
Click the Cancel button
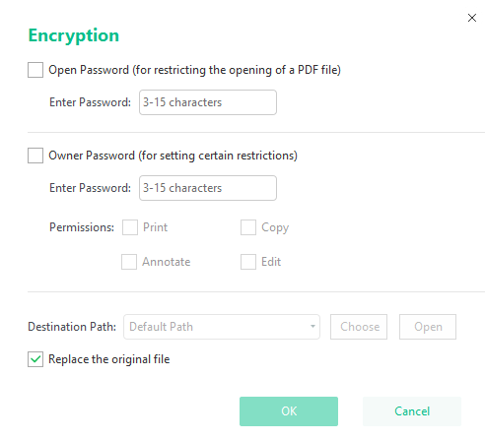412,411
